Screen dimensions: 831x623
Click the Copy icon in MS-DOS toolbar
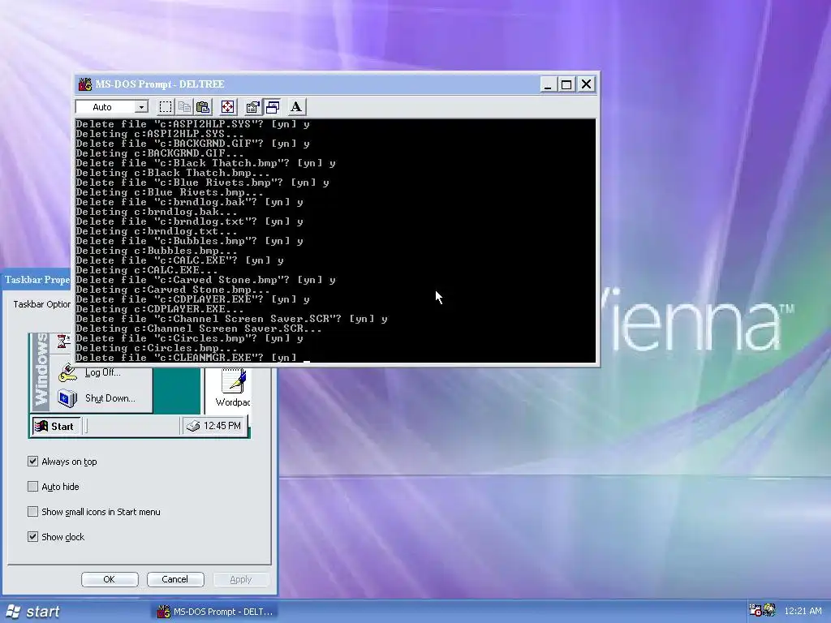184,107
